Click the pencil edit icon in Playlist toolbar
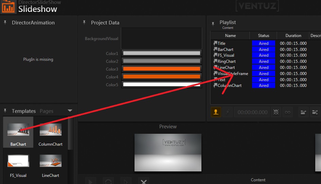 pos(228,112)
